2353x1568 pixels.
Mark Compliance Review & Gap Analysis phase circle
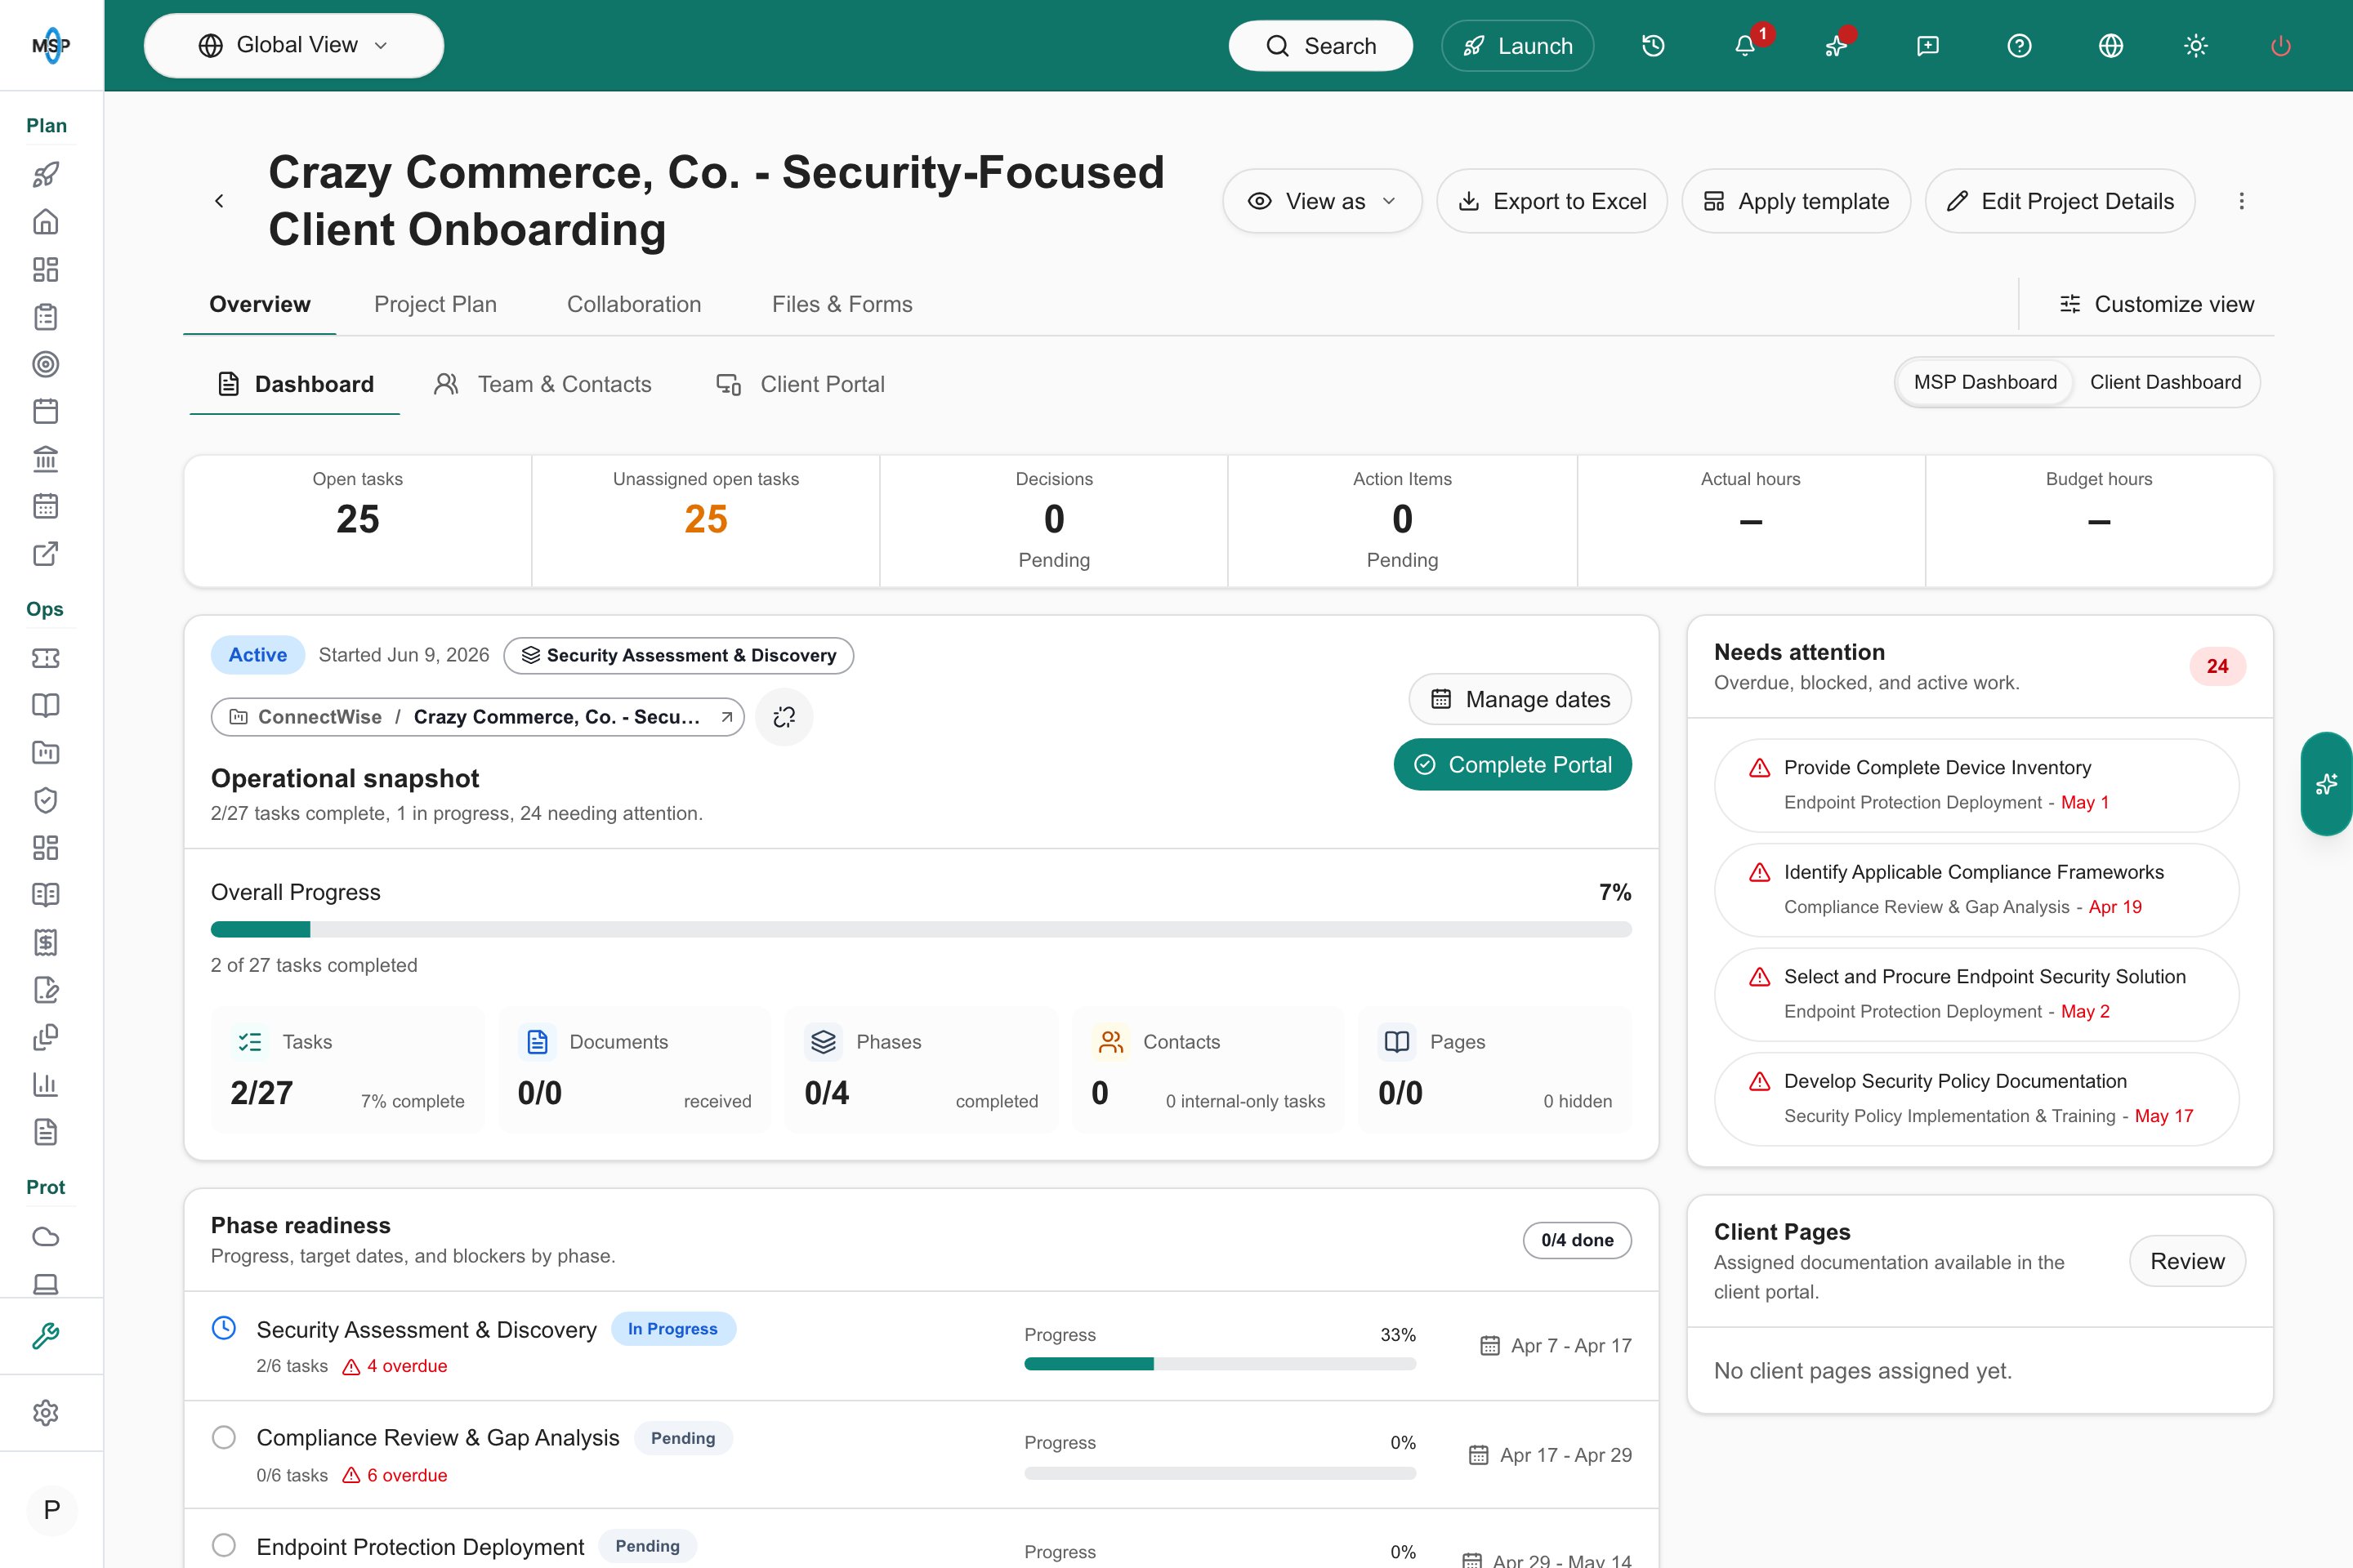(224, 1437)
